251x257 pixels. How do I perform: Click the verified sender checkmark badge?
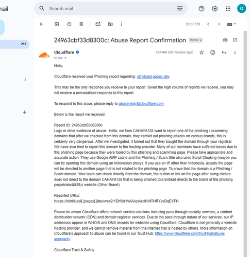coord(77,52)
